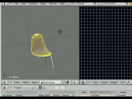Image resolution: width=132 pixels, height=99 pixels.
Task: Click the pivot point selector icon
Action: click(x=75, y=82)
